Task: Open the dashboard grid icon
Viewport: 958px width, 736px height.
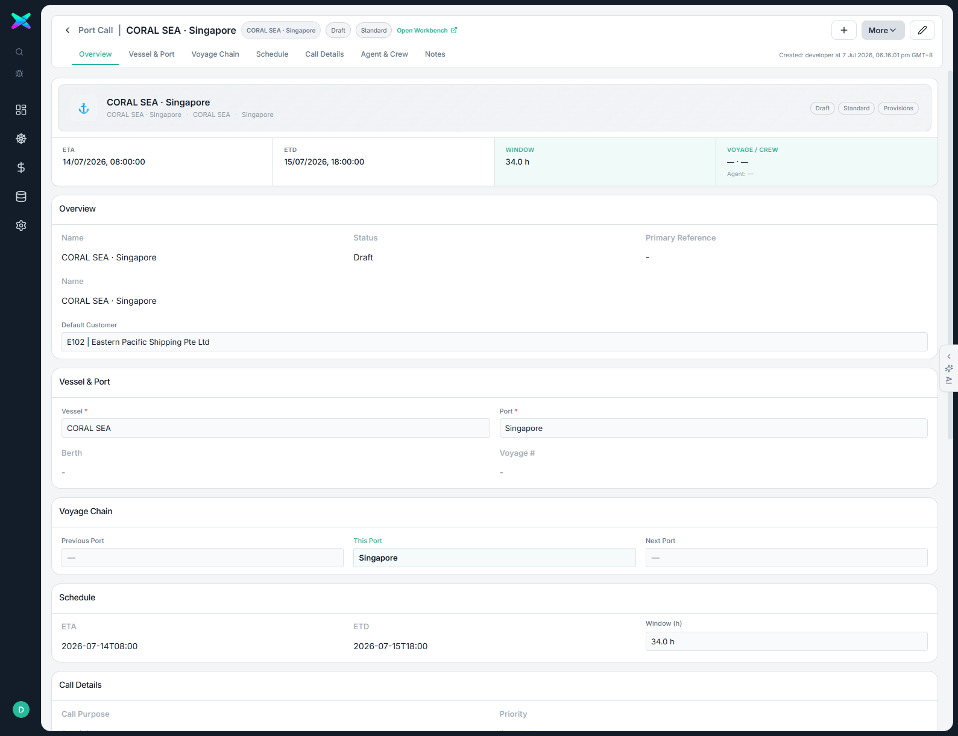Action: click(21, 110)
